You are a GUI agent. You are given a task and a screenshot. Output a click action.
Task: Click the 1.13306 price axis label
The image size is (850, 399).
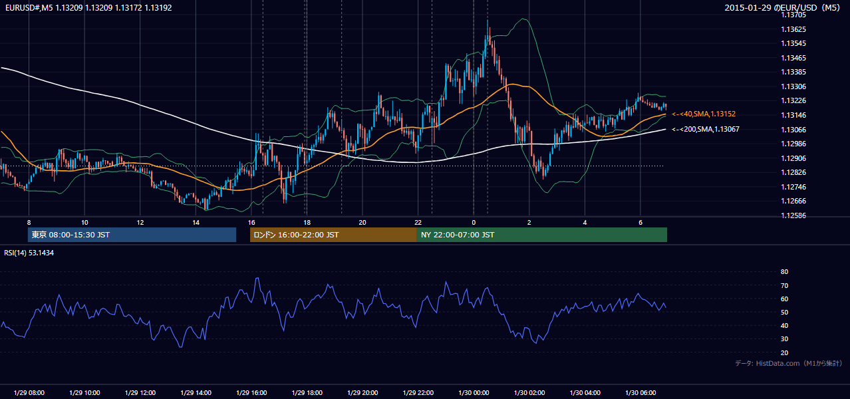pos(794,86)
